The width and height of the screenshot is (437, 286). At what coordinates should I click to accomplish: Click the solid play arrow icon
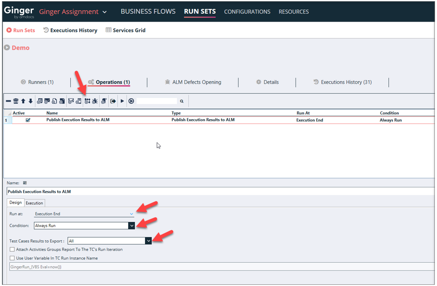point(122,101)
